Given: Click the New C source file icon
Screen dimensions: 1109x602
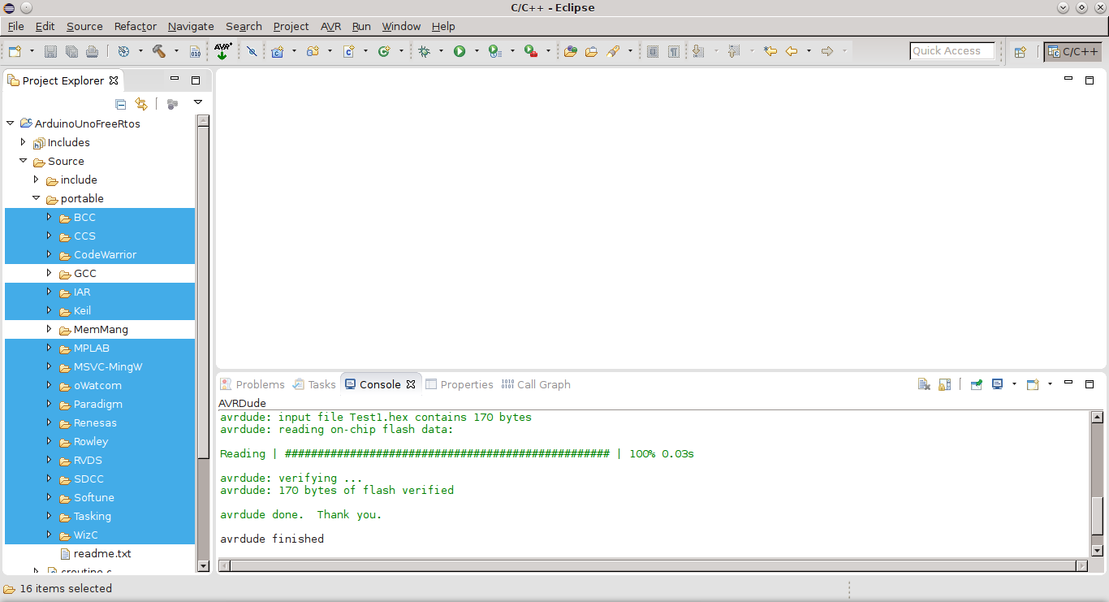Looking at the screenshot, I should pos(348,51).
